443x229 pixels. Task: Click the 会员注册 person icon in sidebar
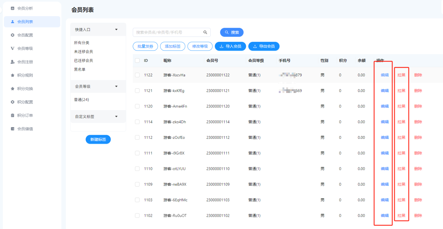tap(13, 62)
